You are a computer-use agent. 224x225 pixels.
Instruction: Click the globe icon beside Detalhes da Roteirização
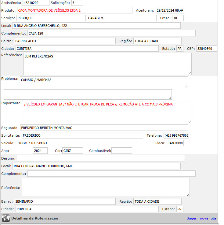click(6, 218)
